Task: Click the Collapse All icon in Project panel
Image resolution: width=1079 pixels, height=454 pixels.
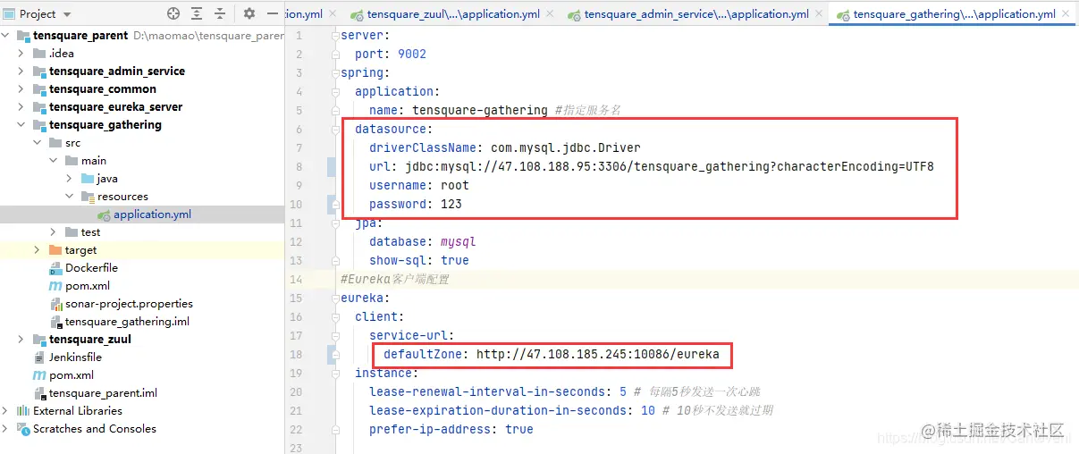Action: point(220,14)
